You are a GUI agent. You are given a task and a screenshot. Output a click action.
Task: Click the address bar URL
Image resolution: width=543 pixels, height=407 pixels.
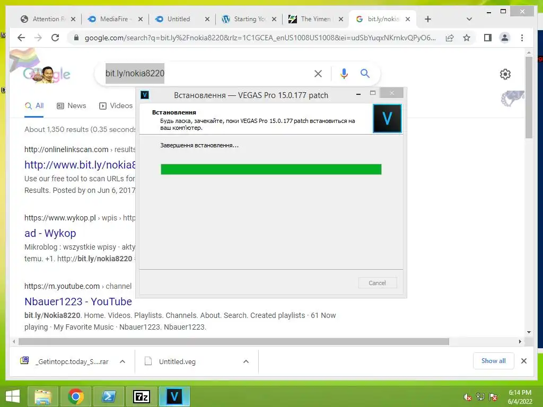click(260, 38)
